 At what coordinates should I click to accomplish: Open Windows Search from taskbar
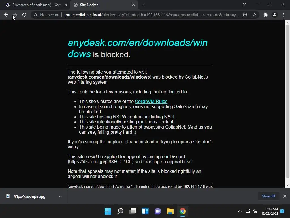click(x=120, y=211)
